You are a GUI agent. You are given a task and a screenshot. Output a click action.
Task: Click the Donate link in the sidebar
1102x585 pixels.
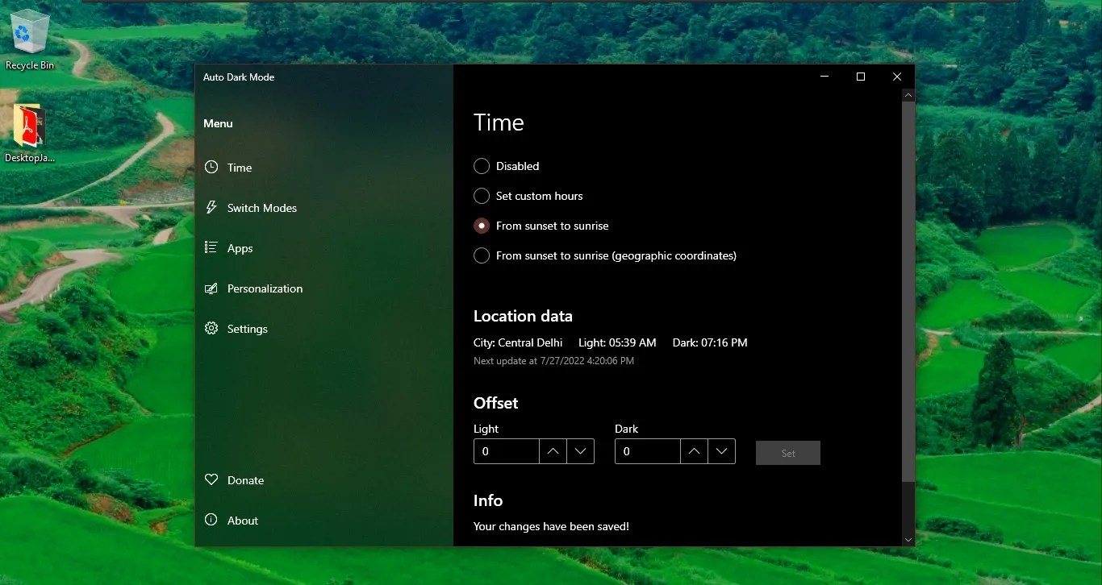click(244, 479)
